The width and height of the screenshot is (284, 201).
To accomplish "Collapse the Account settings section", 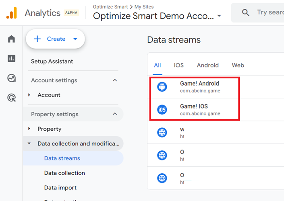I will click(x=115, y=80).
